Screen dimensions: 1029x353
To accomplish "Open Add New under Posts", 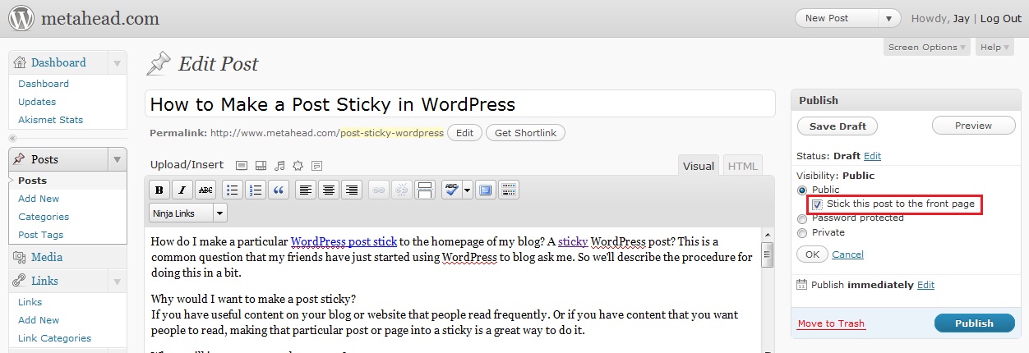I will 39,199.
